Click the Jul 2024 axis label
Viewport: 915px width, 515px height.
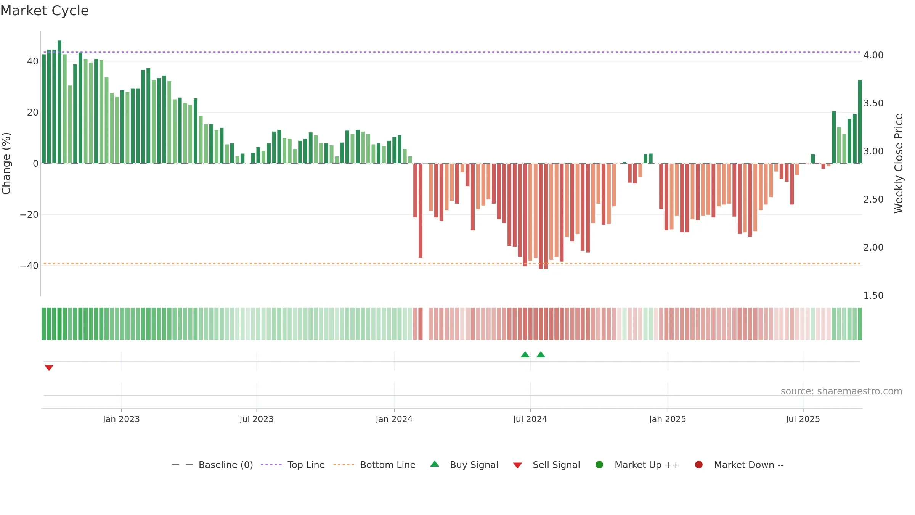click(x=530, y=419)
